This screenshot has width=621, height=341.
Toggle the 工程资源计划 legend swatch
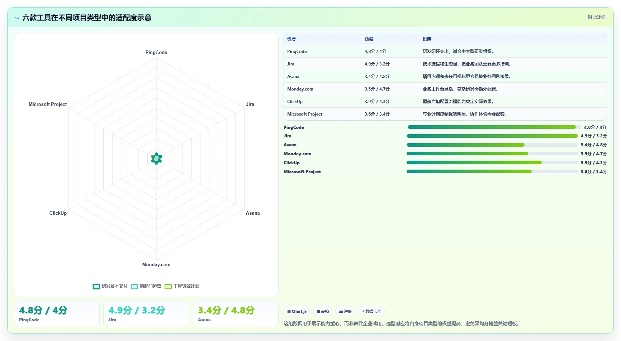(x=168, y=286)
